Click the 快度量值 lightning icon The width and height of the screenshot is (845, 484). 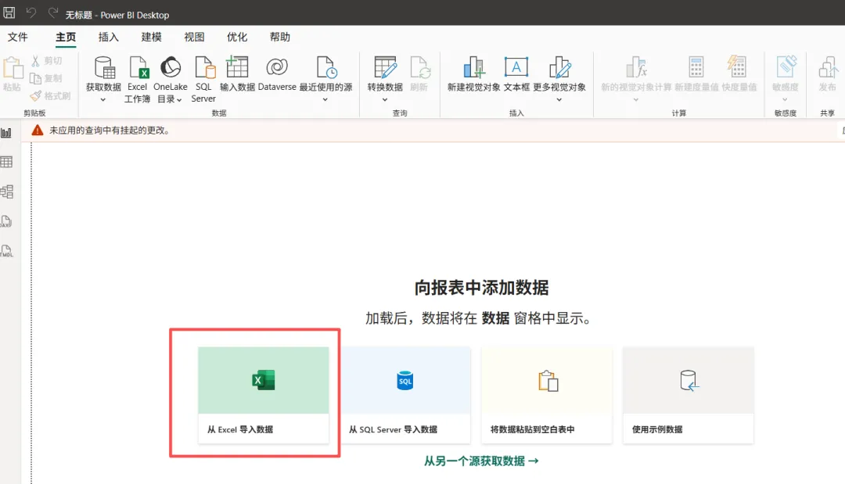737,67
